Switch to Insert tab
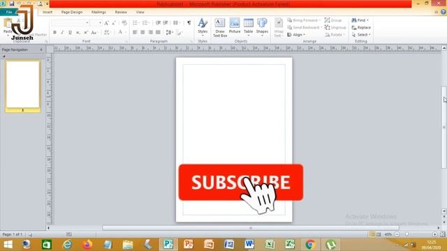This screenshot has width=447, height=251. [47, 13]
